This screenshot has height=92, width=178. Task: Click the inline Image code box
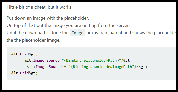pyautogui.click(x=78, y=33)
